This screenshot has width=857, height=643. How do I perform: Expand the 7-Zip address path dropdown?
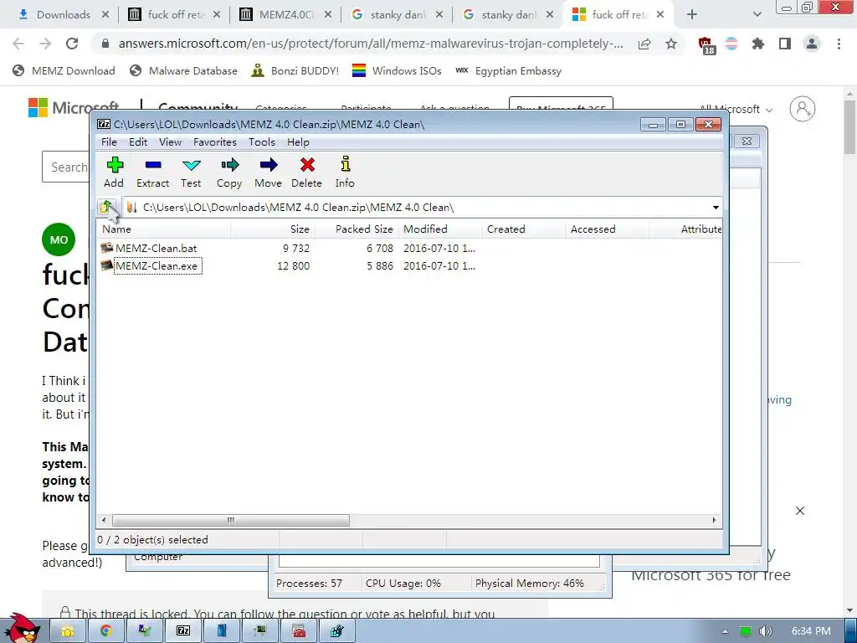[716, 208]
